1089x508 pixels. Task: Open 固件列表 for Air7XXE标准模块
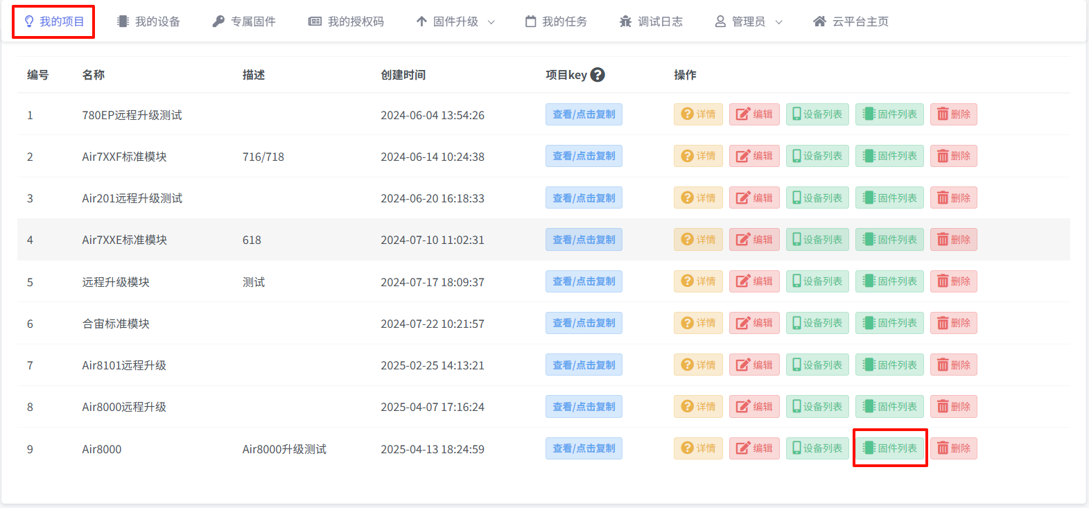(889, 239)
